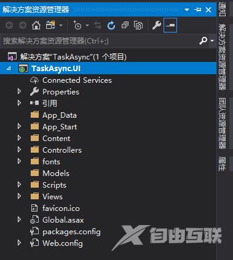Click the favicon.ico file icon
Viewport: 233px width, 260px height.
point(34,208)
